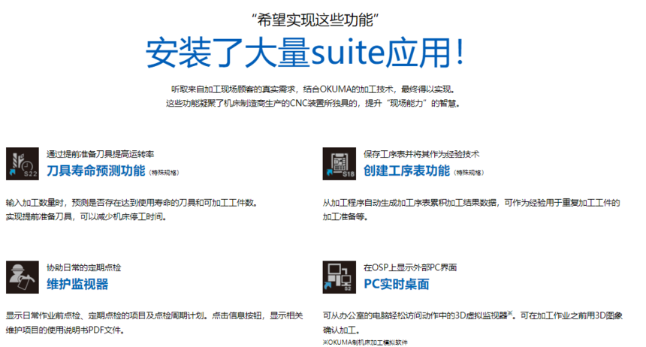
Task: Go to the PC实时桌面 title link
Action: pos(397,284)
